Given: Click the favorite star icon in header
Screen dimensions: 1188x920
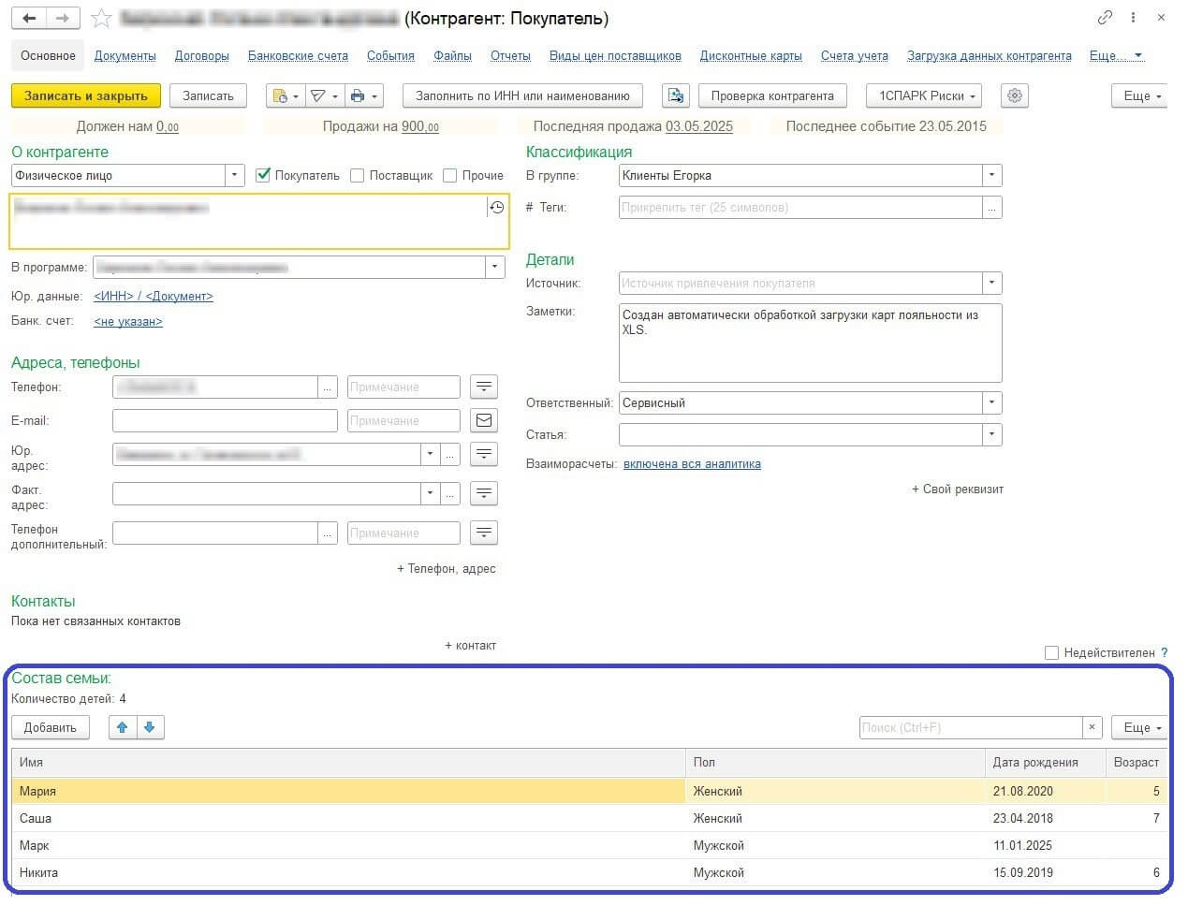Looking at the screenshot, I should [x=101, y=19].
